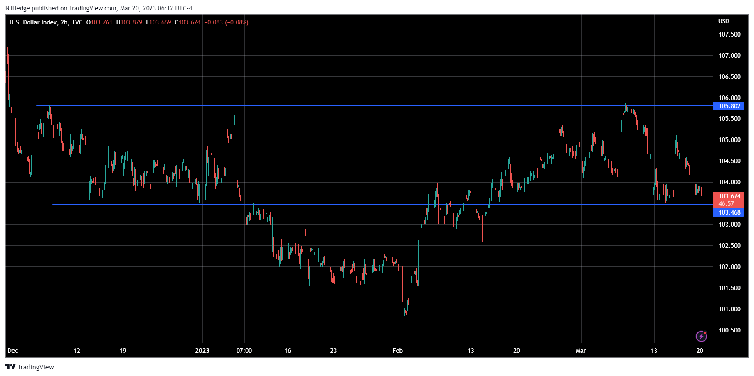Viewport: 754px width, 376px height.
Task: Select the 105.802 blue price label
Action: tap(729, 106)
